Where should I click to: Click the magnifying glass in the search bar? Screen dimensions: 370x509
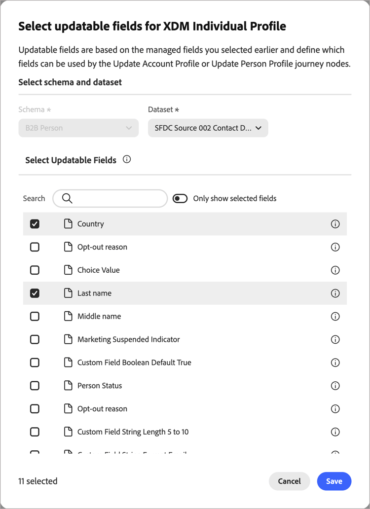(x=67, y=198)
